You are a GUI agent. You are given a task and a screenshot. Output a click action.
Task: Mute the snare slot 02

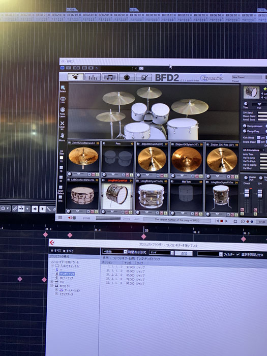pyautogui.click(x=93, y=212)
